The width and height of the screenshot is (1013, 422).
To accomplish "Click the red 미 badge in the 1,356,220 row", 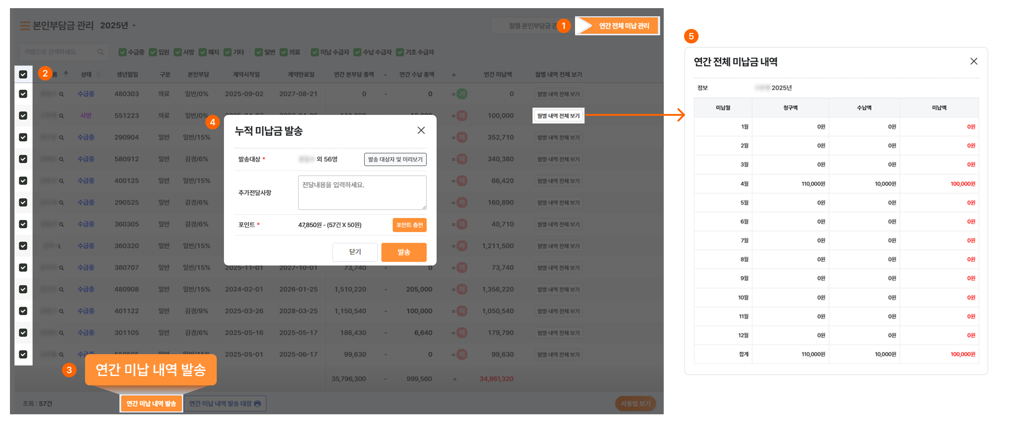I will pos(462,289).
